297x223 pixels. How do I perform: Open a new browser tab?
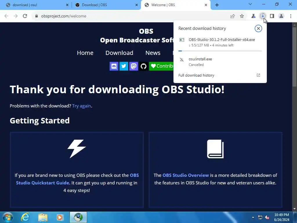click(217, 5)
